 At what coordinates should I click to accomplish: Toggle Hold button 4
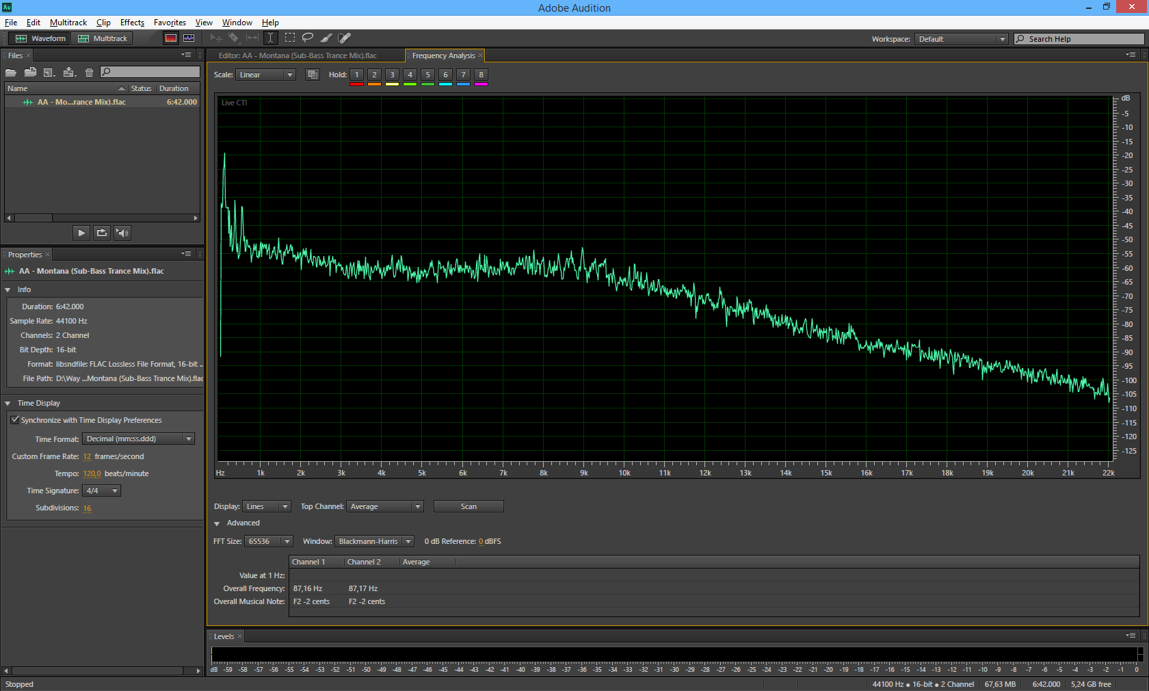click(x=410, y=75)
